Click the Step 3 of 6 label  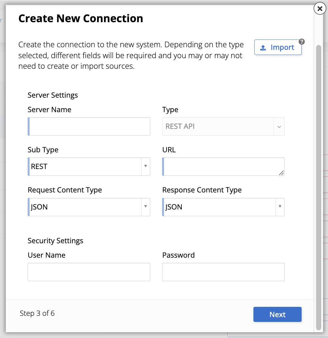tap(37, 313)
